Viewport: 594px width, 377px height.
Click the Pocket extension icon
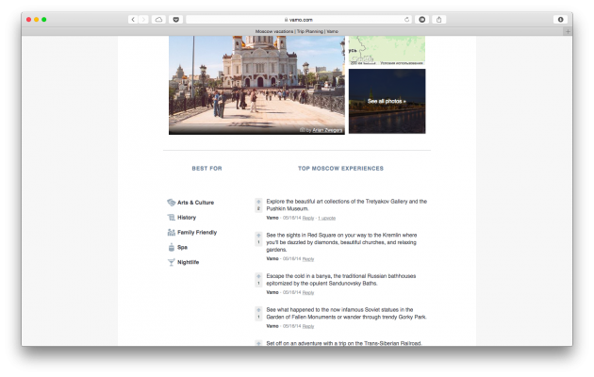click(x=175, y=19)
